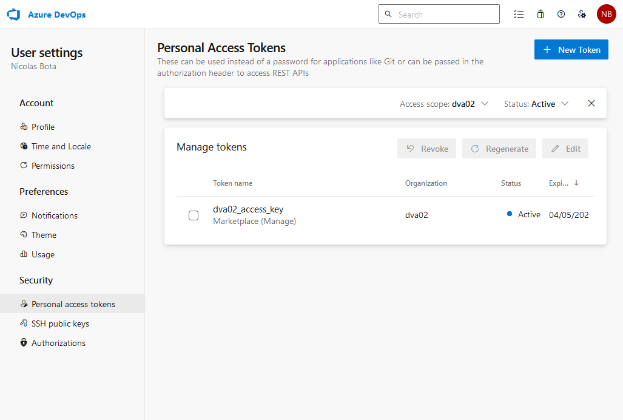
Task: Open the user settings gear icon
Action: [x=582, y=15]
